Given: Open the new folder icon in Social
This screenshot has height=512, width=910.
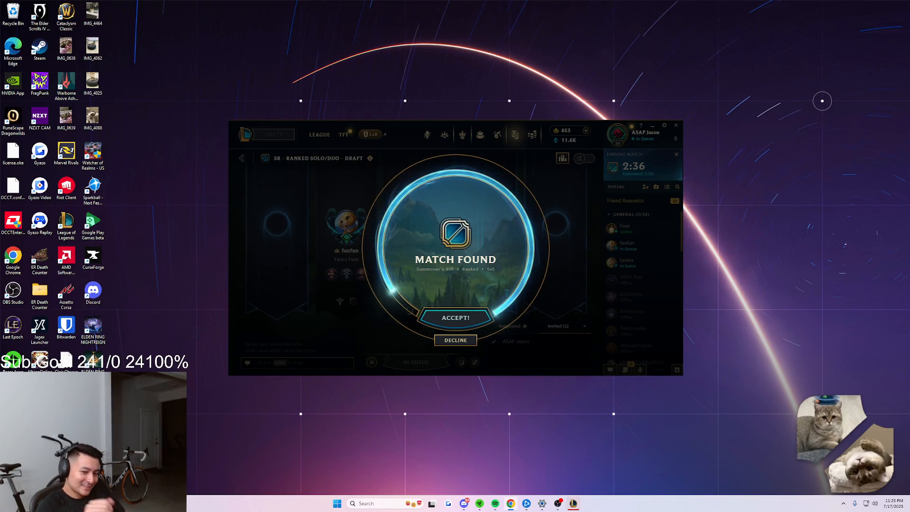Looking at the screenshot, I should click(x=656, y=187).
